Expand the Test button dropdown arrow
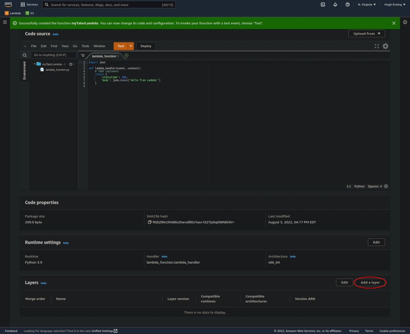This screenshot has height=334, width=410. (x=131, y=46)
